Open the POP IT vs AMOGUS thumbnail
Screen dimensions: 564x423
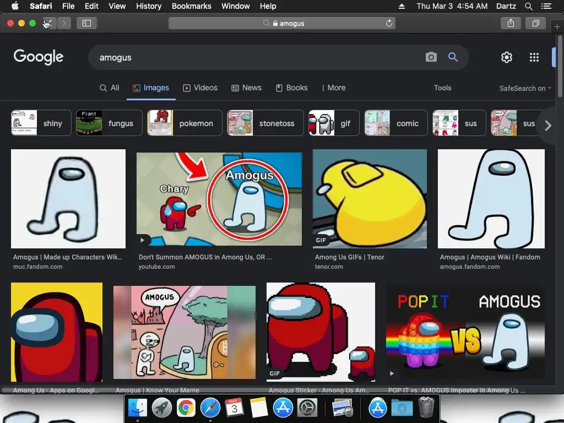[x=465, y=332]
